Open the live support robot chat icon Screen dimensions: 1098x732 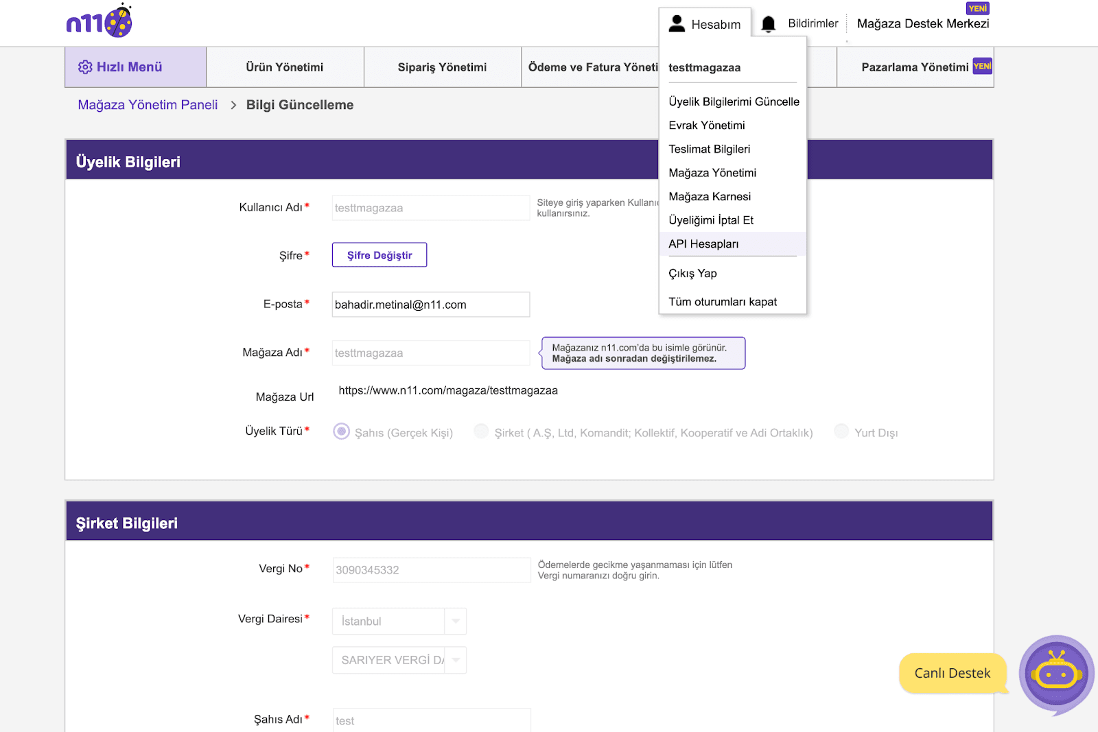click(x=1056, y=674)
